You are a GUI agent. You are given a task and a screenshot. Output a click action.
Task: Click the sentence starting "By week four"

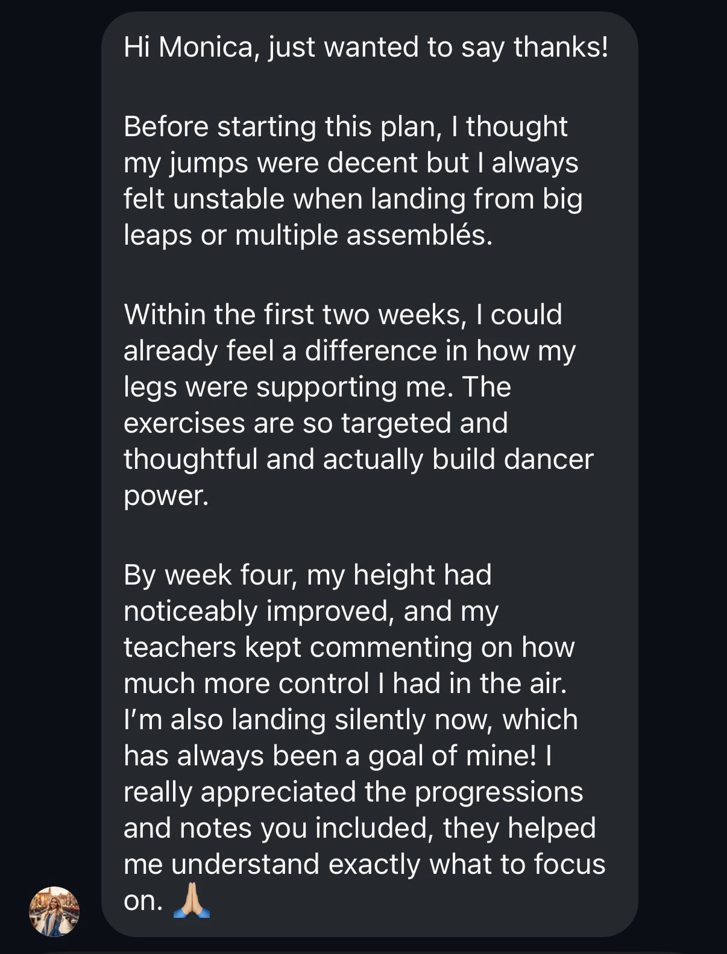point(307,575)
